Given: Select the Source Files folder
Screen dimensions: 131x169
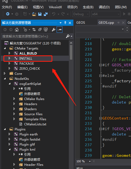Looking at the screenshot, I should tap(33, 114).
